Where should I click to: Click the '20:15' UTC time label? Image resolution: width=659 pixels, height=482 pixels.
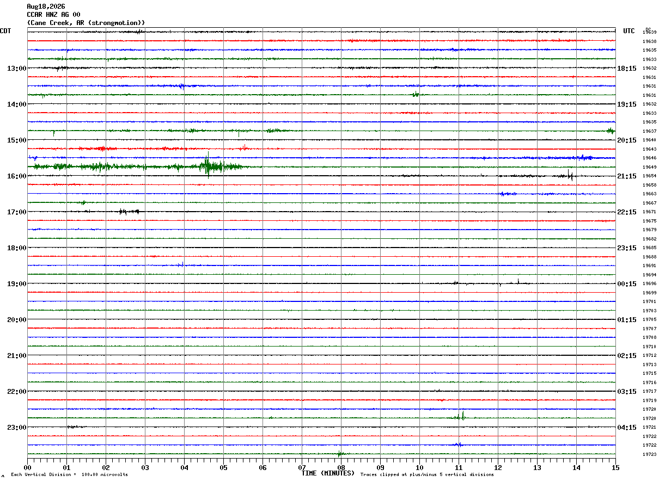pyautogui.click(x=626, y=140)
